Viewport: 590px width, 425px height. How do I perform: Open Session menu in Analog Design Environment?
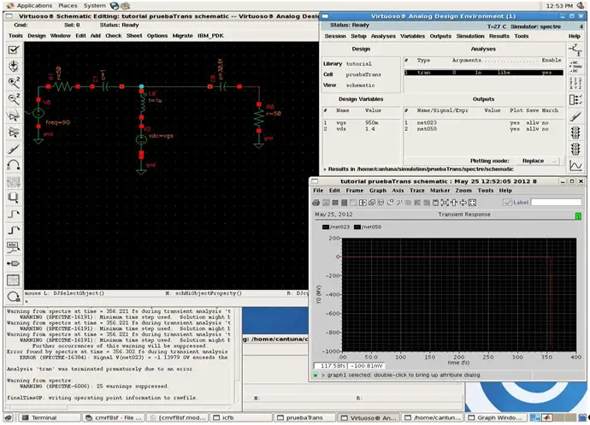point(335,36)
